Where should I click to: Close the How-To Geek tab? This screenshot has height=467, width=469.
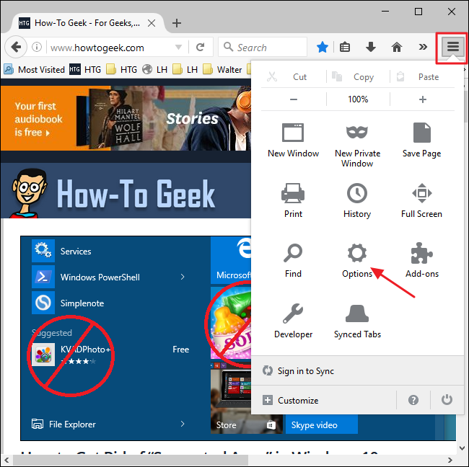point(152,23)
